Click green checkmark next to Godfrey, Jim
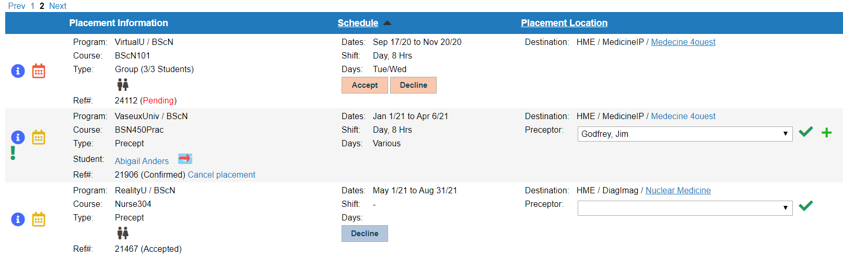 [806, 132]
